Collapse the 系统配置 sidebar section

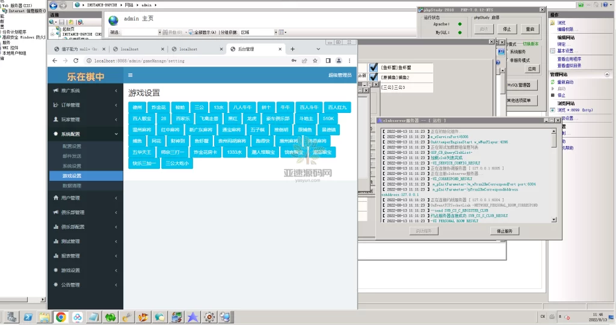[84, 134]
